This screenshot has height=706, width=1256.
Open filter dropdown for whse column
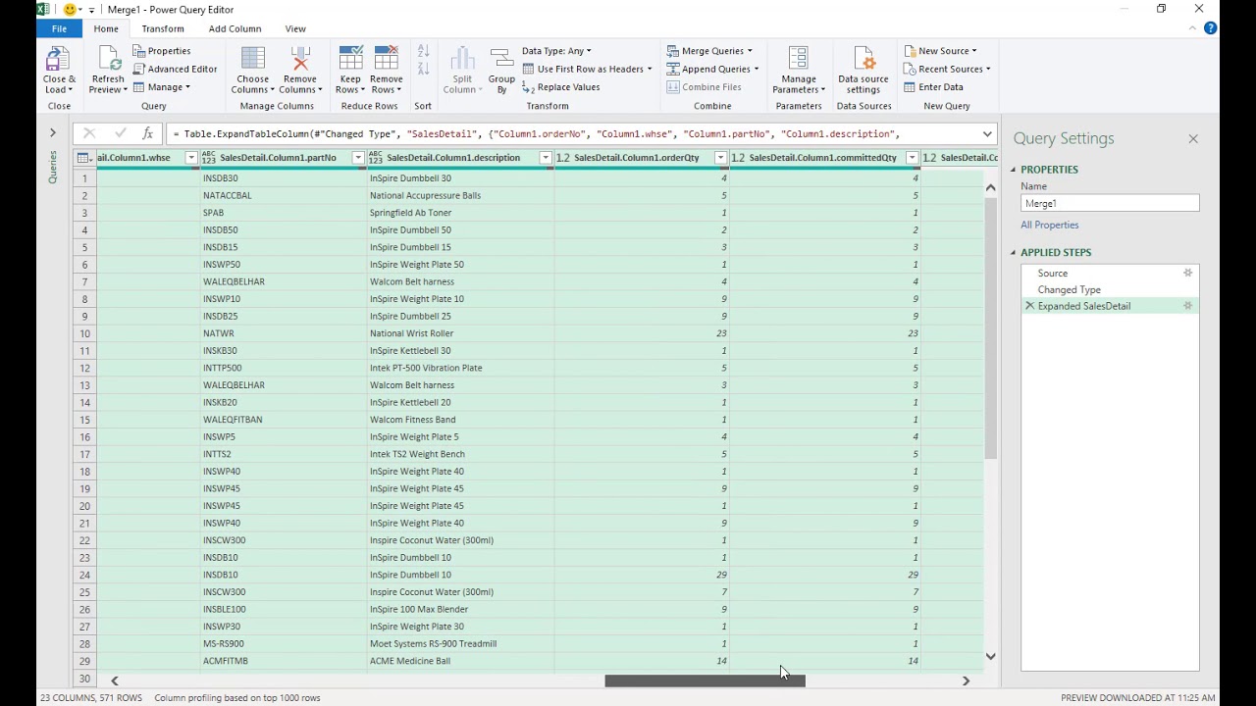(x=191, y=158)
